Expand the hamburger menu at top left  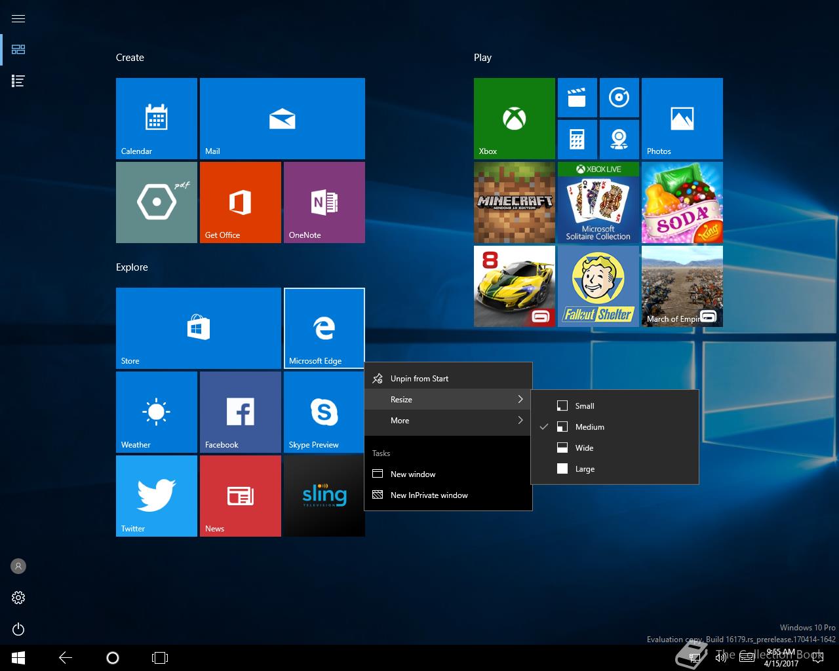(x=18, y=18)
